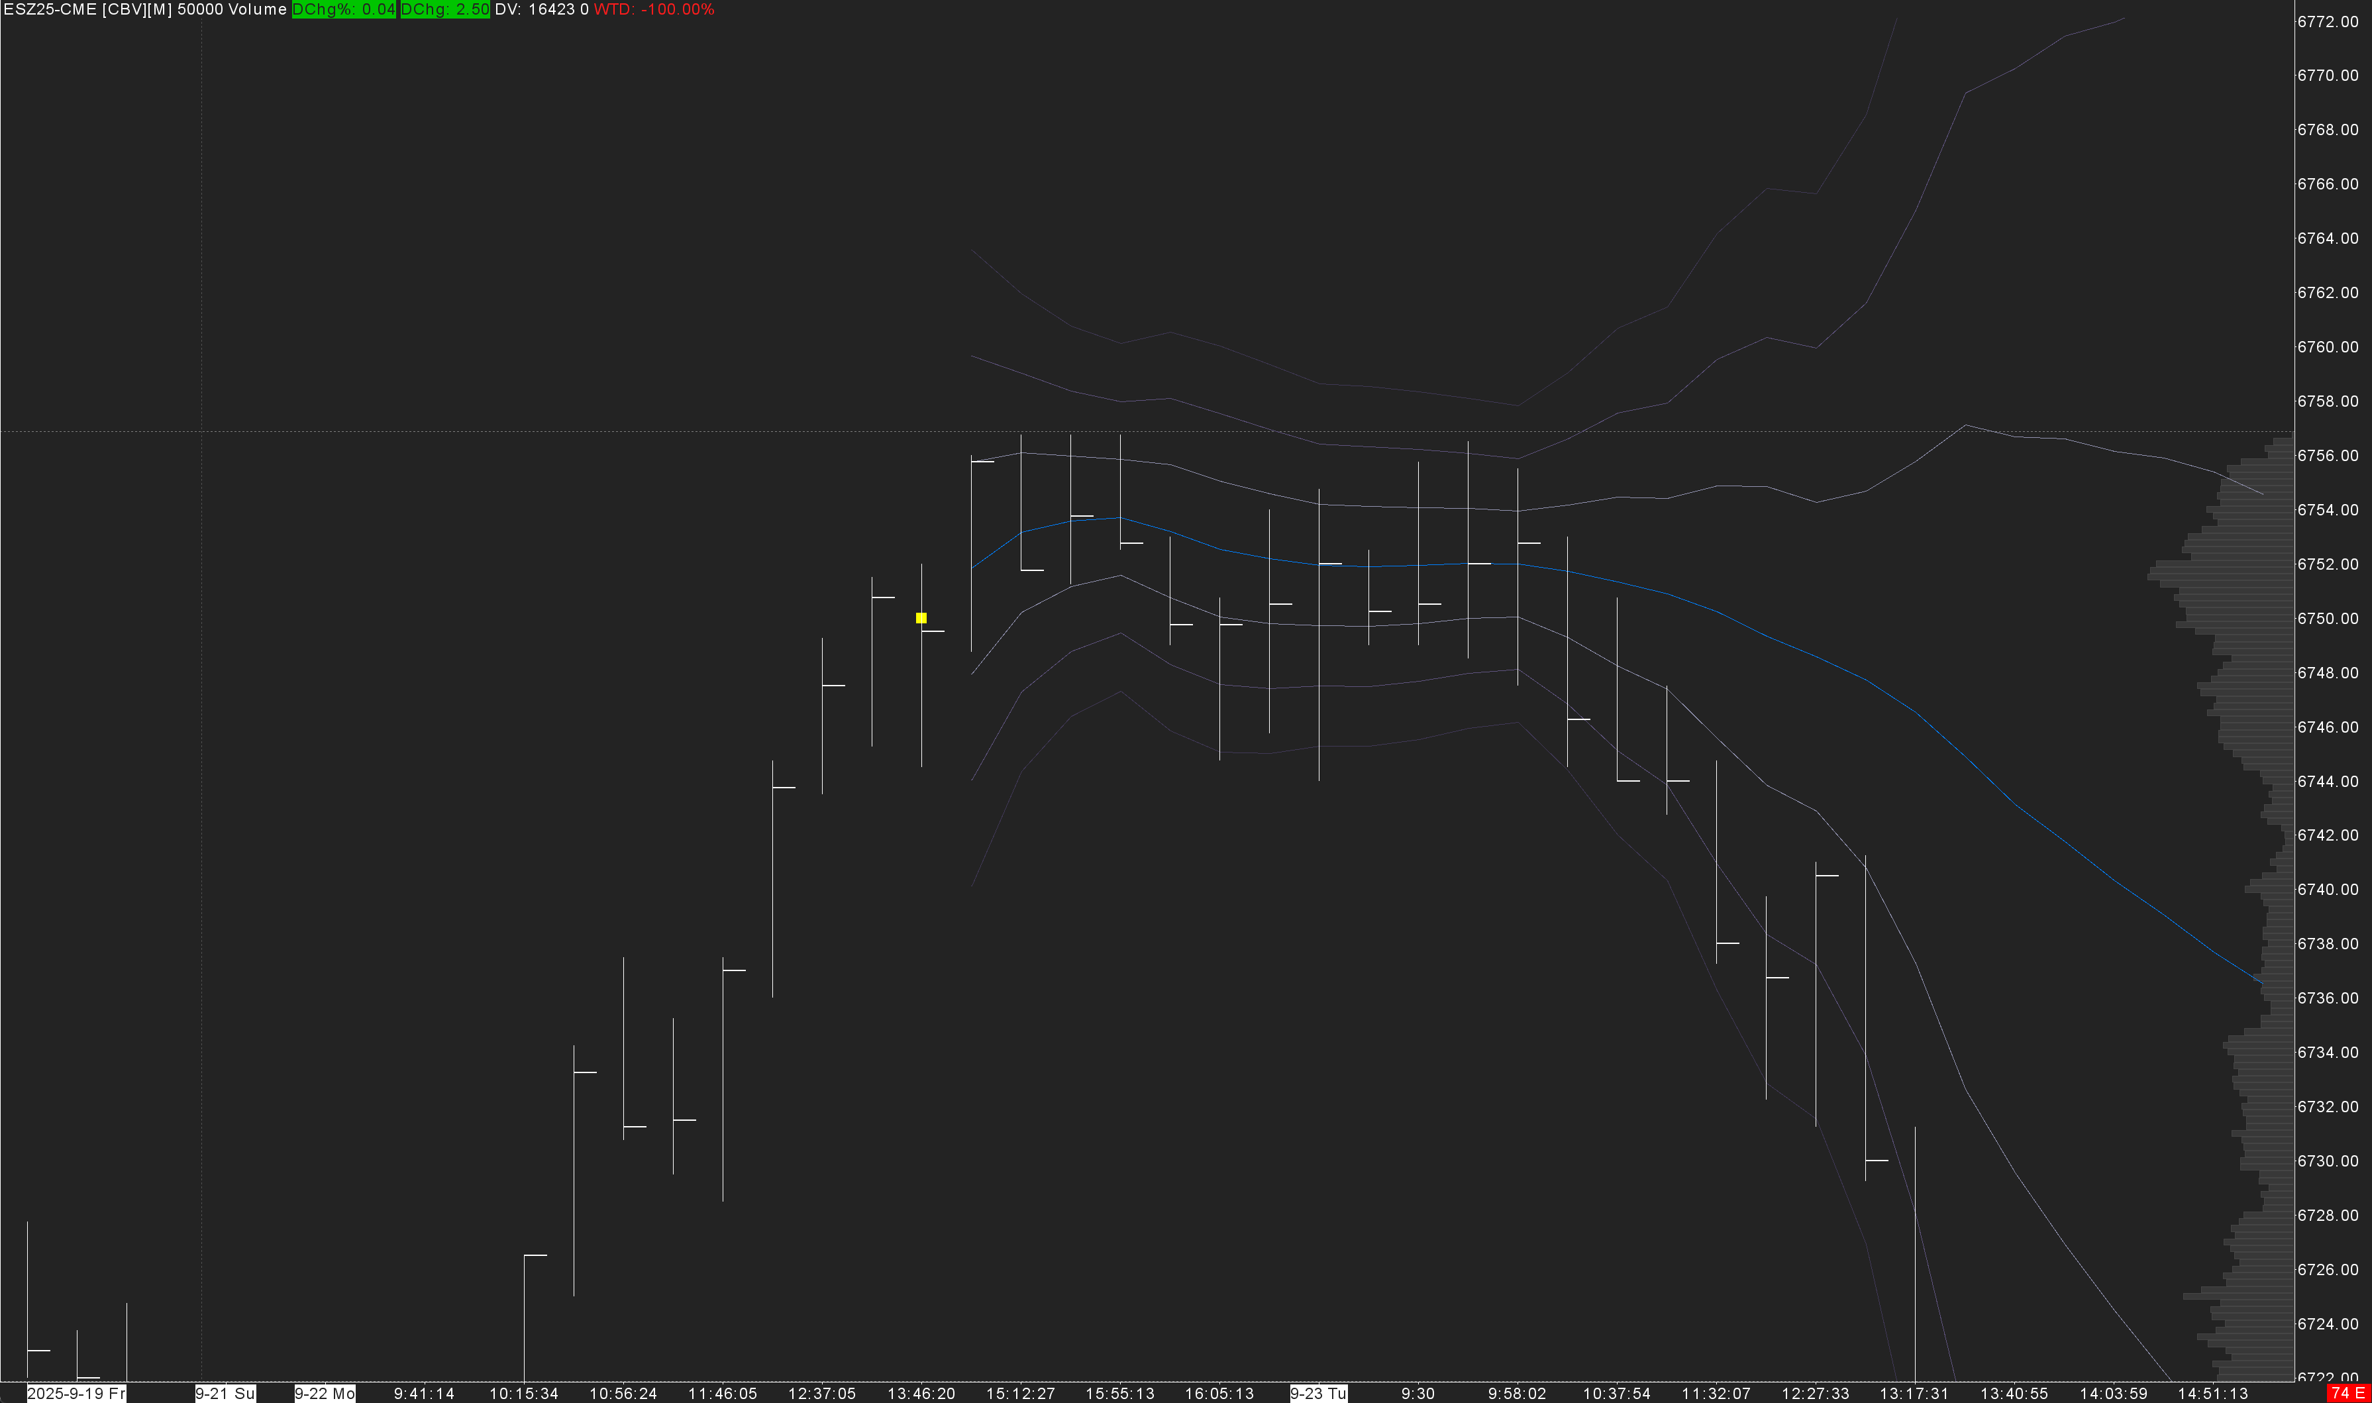Click the green DChg%: 0.04 label
The height and width of the screenshot is (1403, 2372).
coord(343,9)
